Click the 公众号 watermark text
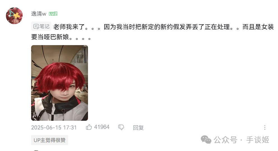Viewport: 278px width, 151px height. [x=225, y=140]
